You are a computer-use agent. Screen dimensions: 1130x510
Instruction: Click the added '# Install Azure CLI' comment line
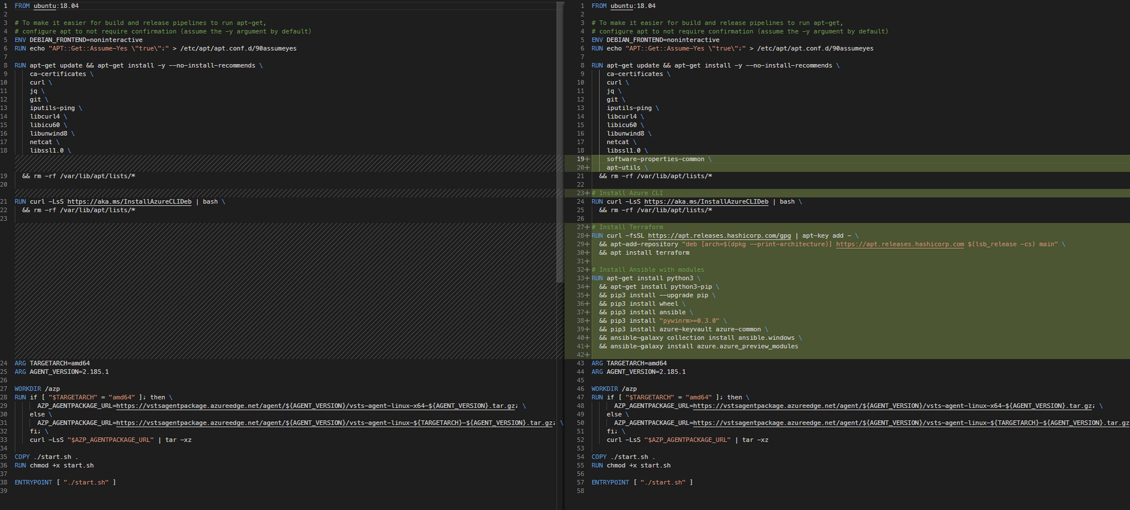627,194
